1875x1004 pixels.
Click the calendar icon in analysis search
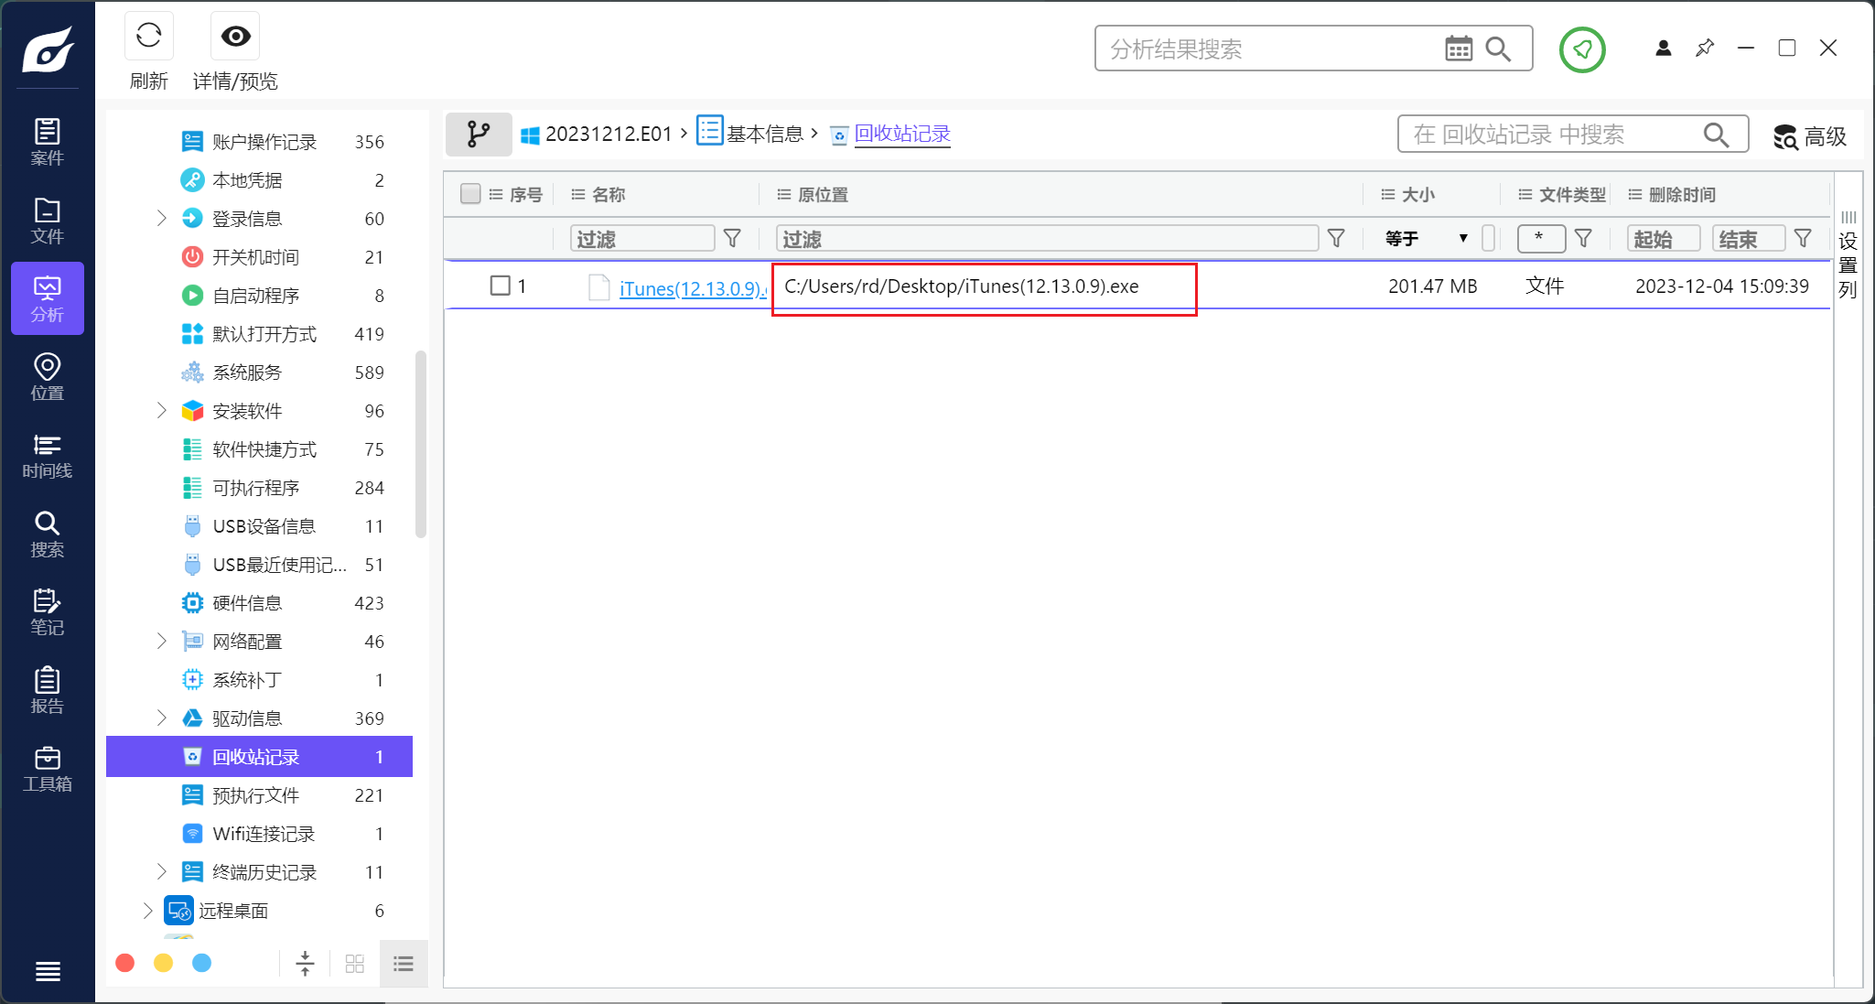pos(1459,49)
